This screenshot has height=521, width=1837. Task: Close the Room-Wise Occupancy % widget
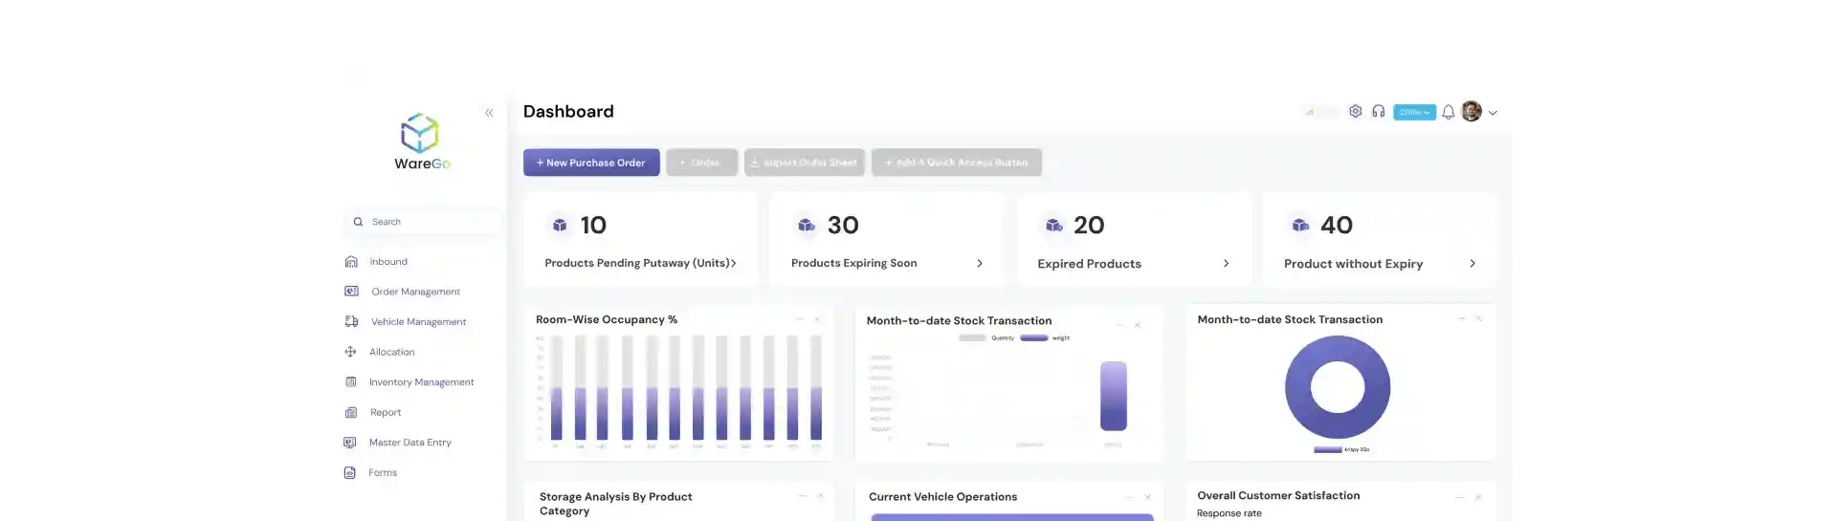click(817, 319)
